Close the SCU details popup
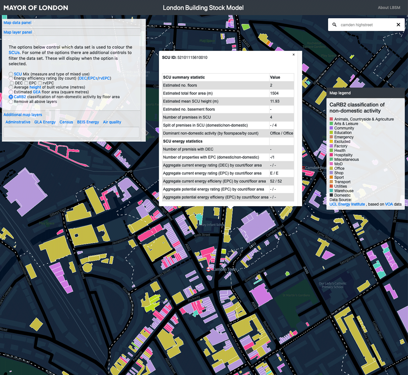This screenshot has width=408, height=375. (x=294, y=54)
